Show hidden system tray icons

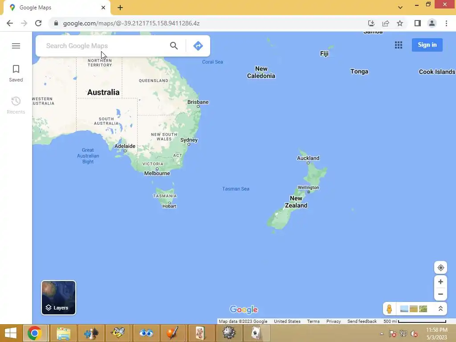[x=382, y=334]
